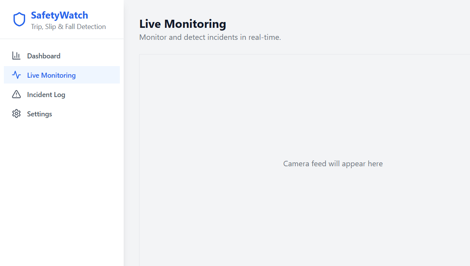Click the Live Monitoring page heading
470x266 pixels.
coord(183,24)
